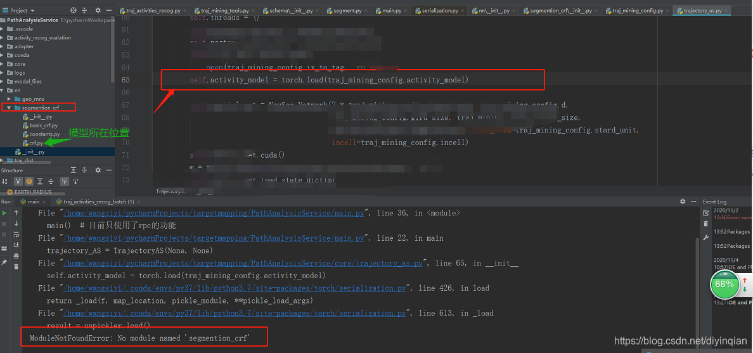Screen dimensions: 753x353
Task: Click mark all as read in Event Log
Action: pos(705,213)
